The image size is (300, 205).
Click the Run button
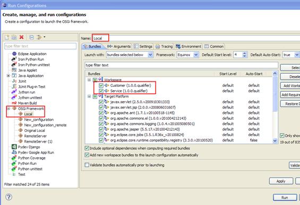(285, 198)
